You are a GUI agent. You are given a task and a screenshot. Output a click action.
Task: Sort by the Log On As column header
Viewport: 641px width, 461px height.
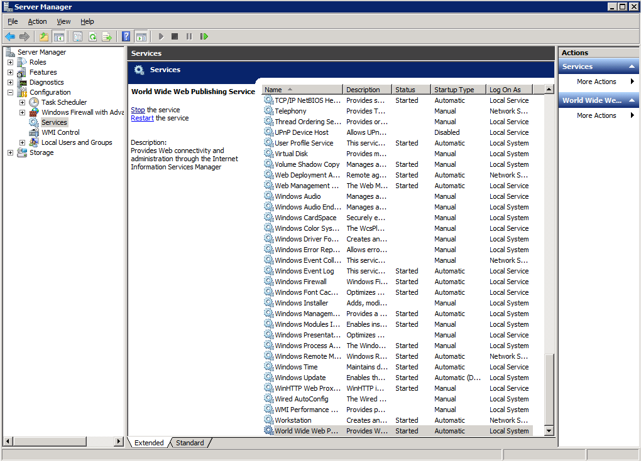(510, 89)
